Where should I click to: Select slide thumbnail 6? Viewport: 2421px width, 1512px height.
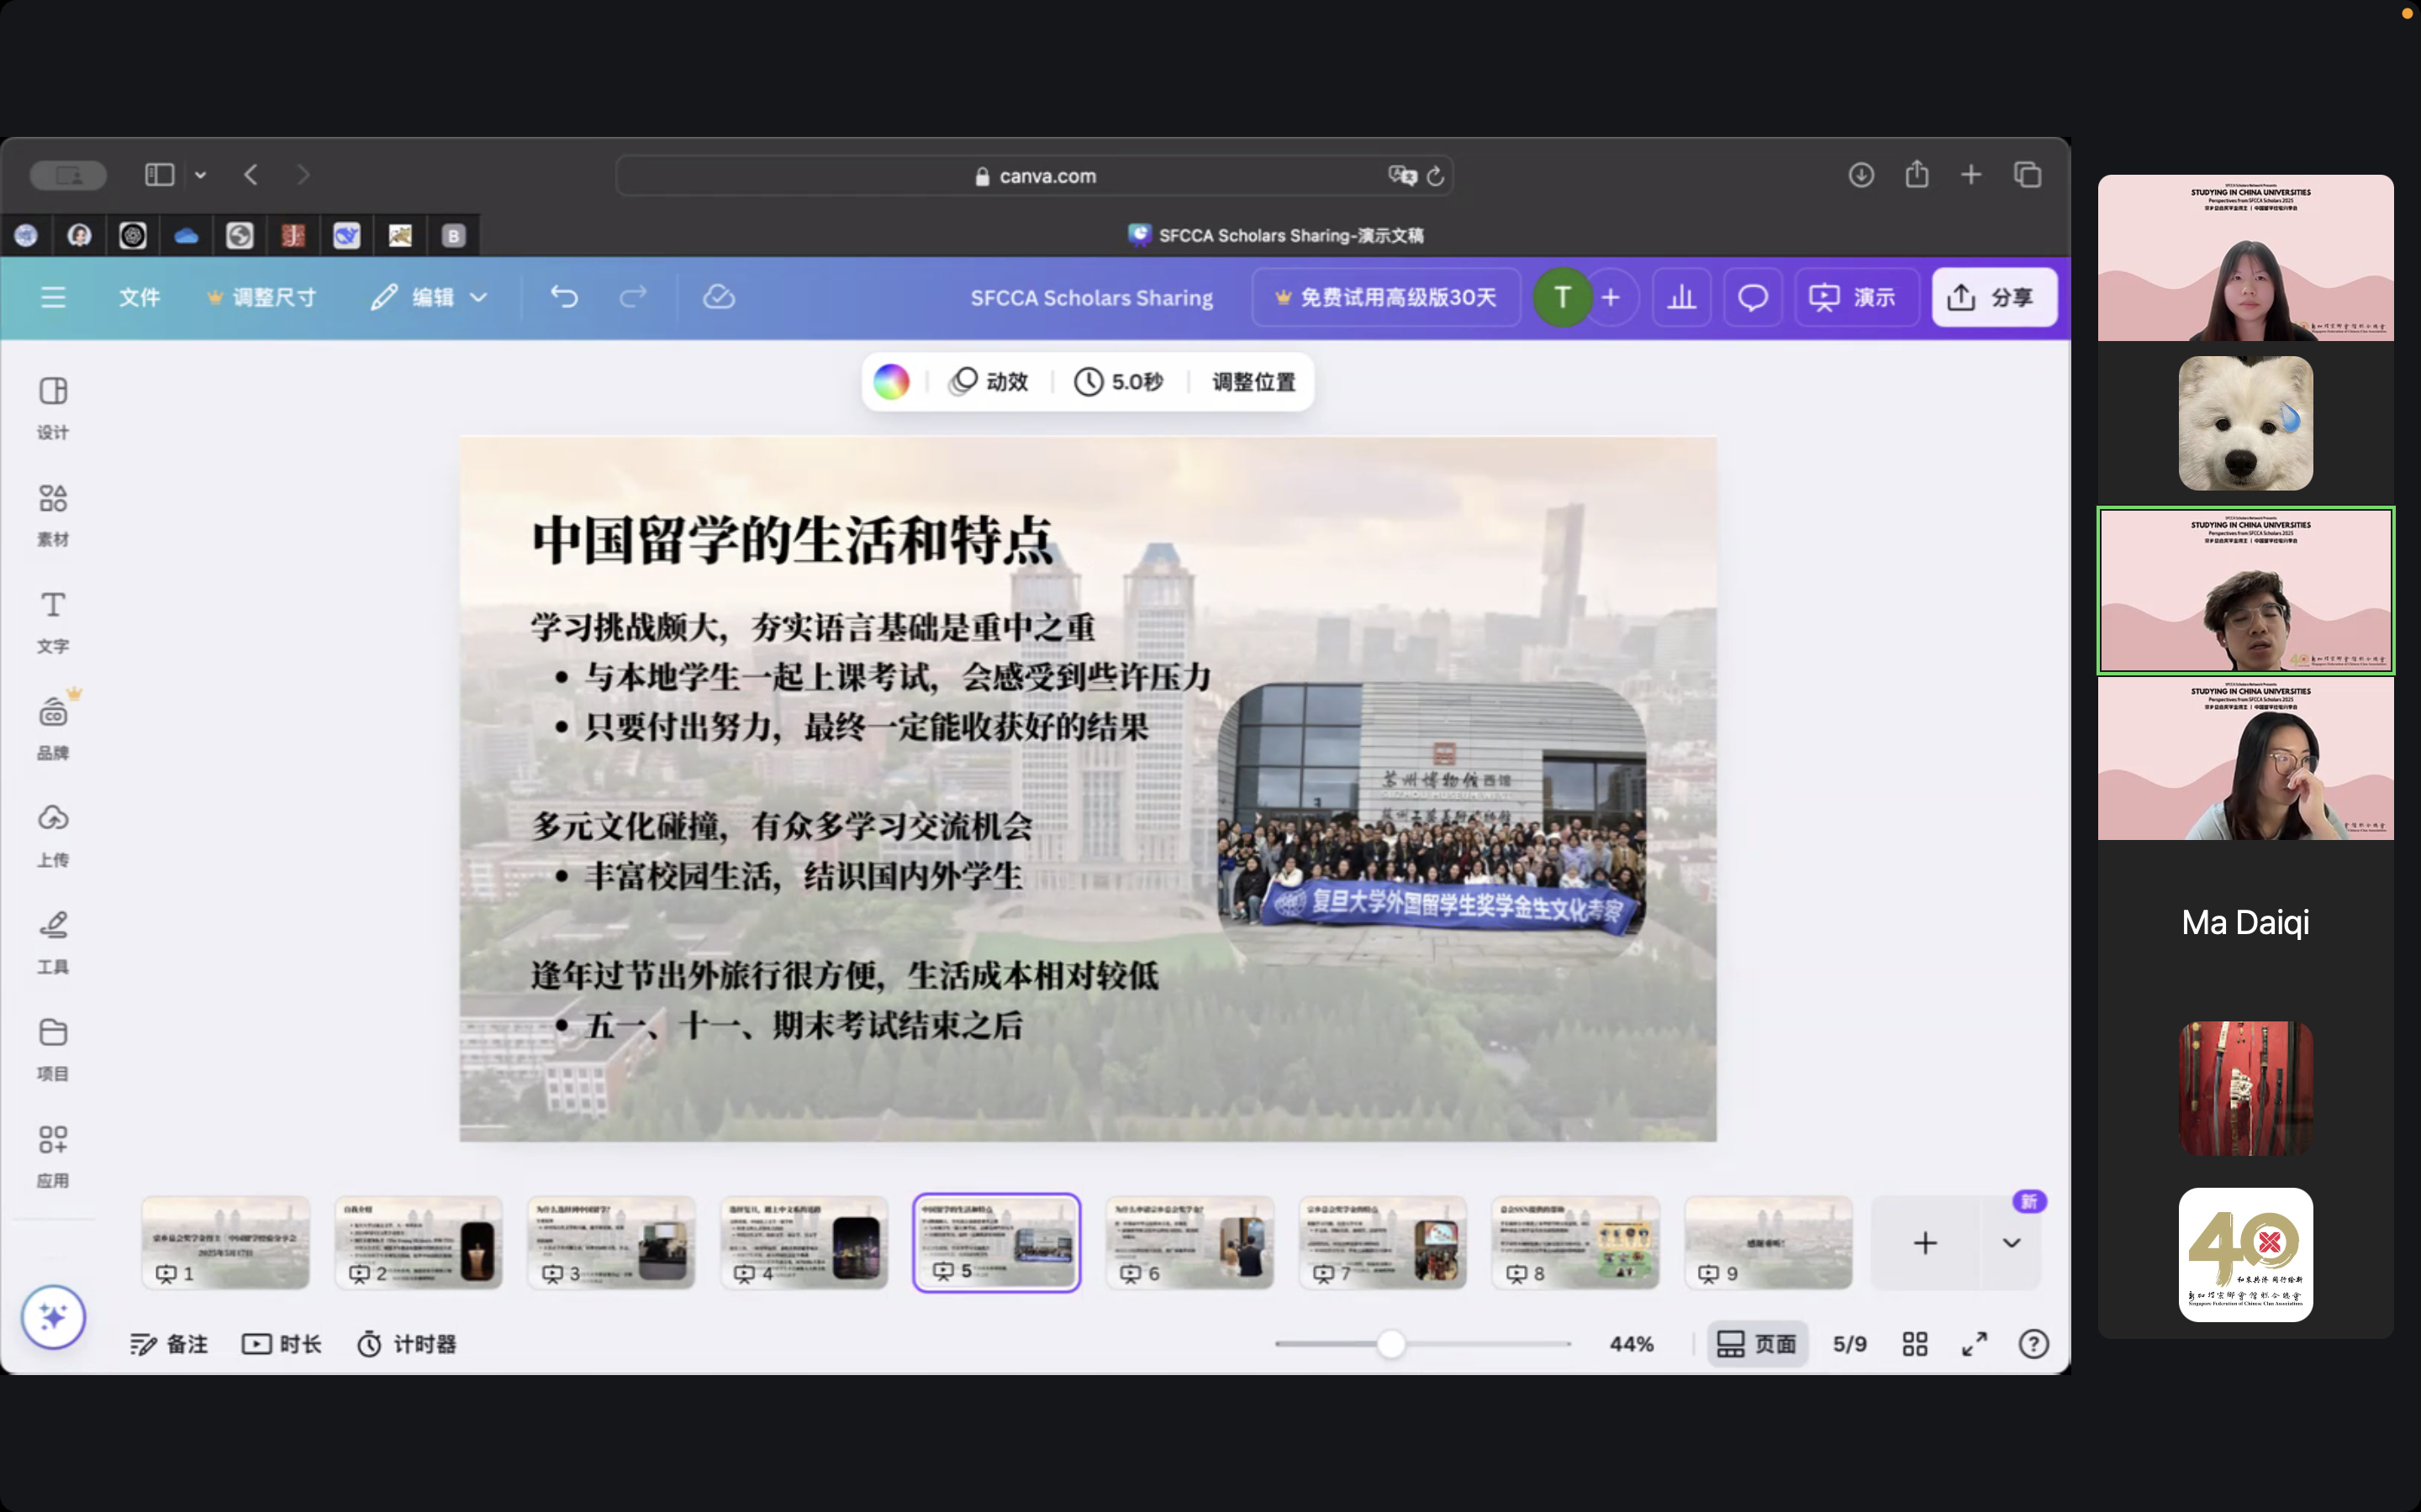1189,1243
